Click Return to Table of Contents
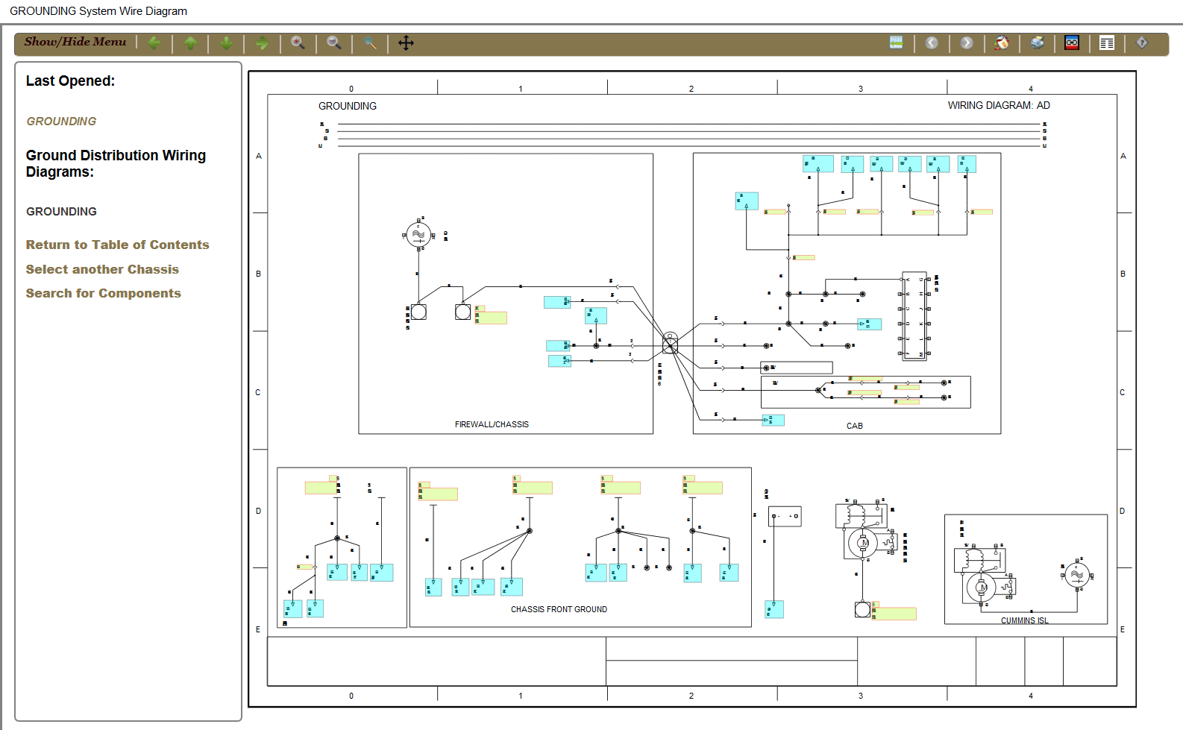The width and height of the screenshot is (1183, 730). point(117,245)
